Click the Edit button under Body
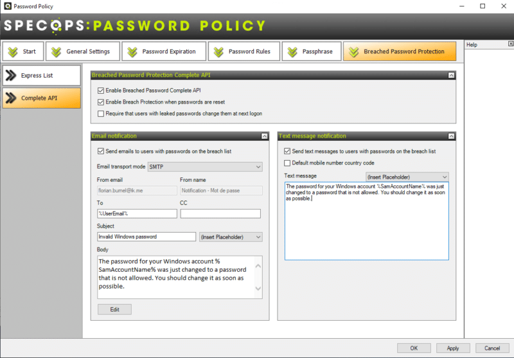The width and height of the screenshot is (514, 358). [x=115, y=310]
